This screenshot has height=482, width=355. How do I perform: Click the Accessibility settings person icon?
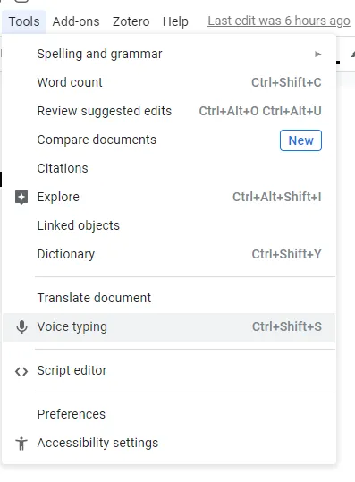21,444
